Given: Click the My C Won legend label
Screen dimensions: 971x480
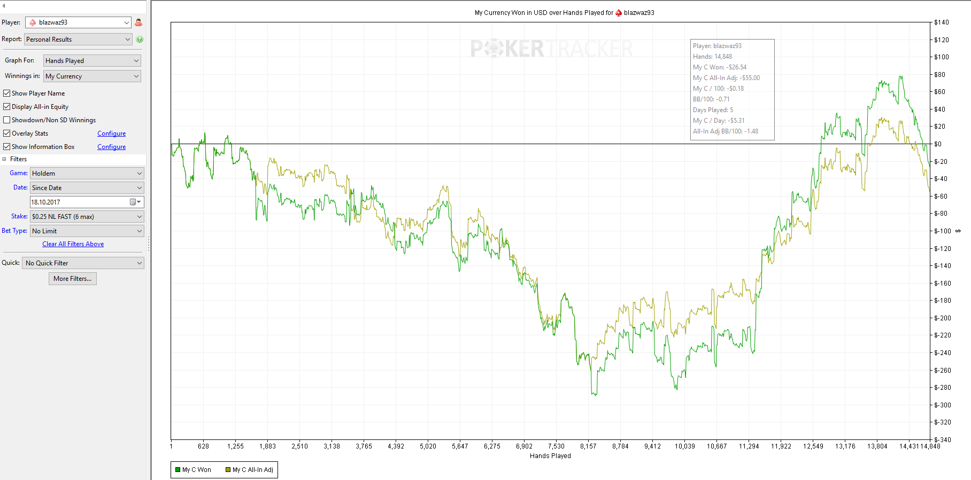Looking at the screenshot, I should 197,470.
